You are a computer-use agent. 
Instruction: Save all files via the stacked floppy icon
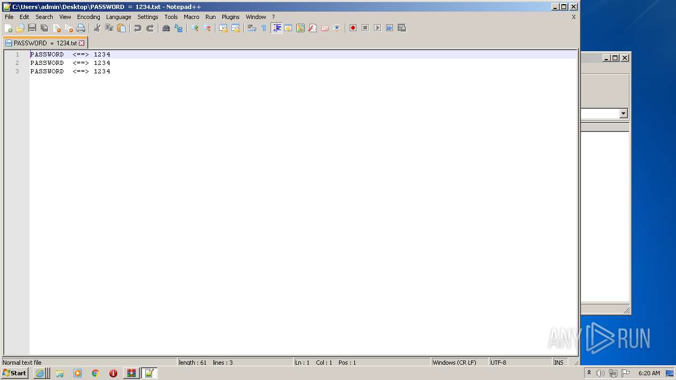click(x=44, y=28)
